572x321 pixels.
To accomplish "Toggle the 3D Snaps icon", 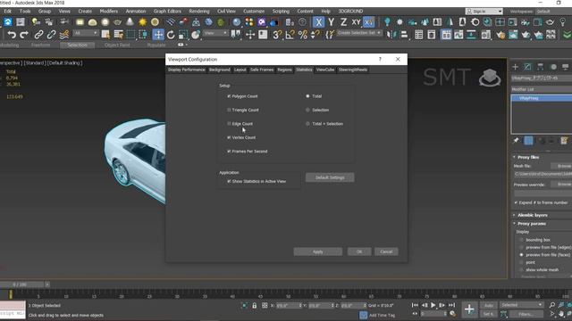I will coord(277,35).
